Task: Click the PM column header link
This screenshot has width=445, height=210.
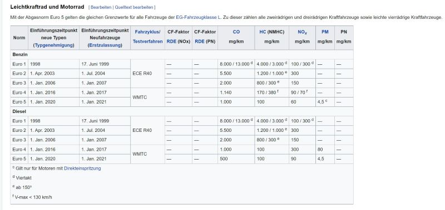Action: tap(325, 32)
